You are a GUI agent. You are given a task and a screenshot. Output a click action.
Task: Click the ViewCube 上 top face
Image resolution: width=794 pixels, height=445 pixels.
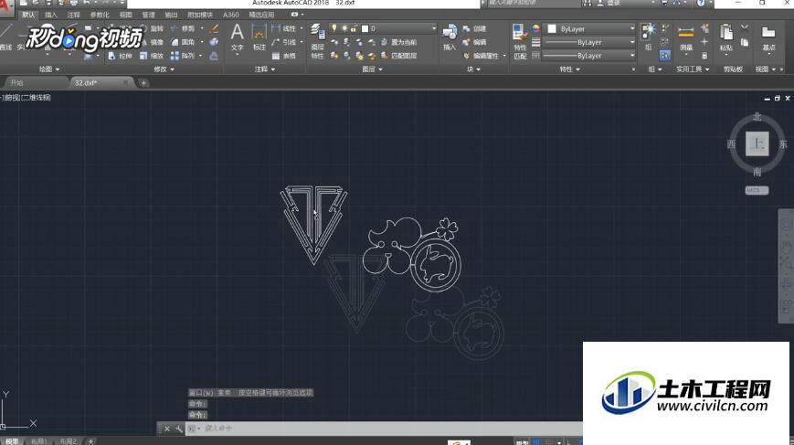click(757, 143)
